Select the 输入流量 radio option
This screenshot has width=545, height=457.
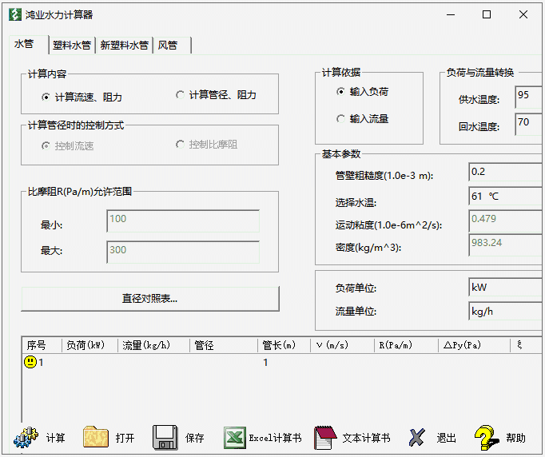(x=341, y=119)
